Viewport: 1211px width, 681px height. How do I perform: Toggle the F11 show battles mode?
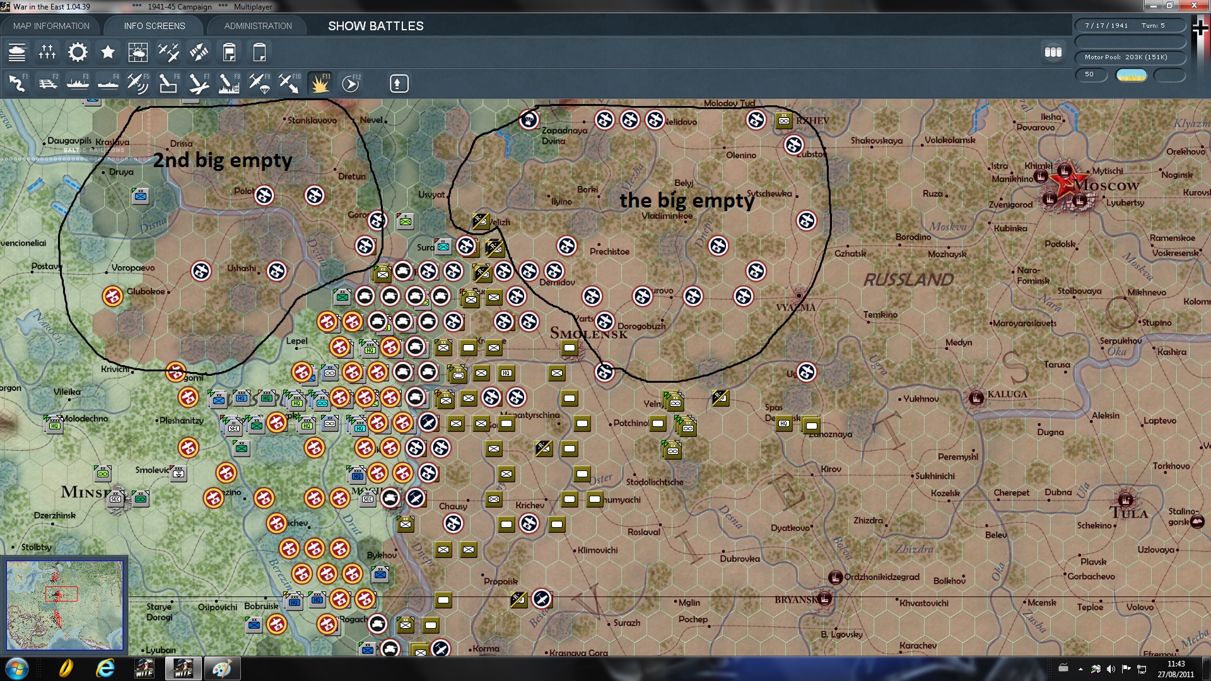tap(320, 83)
